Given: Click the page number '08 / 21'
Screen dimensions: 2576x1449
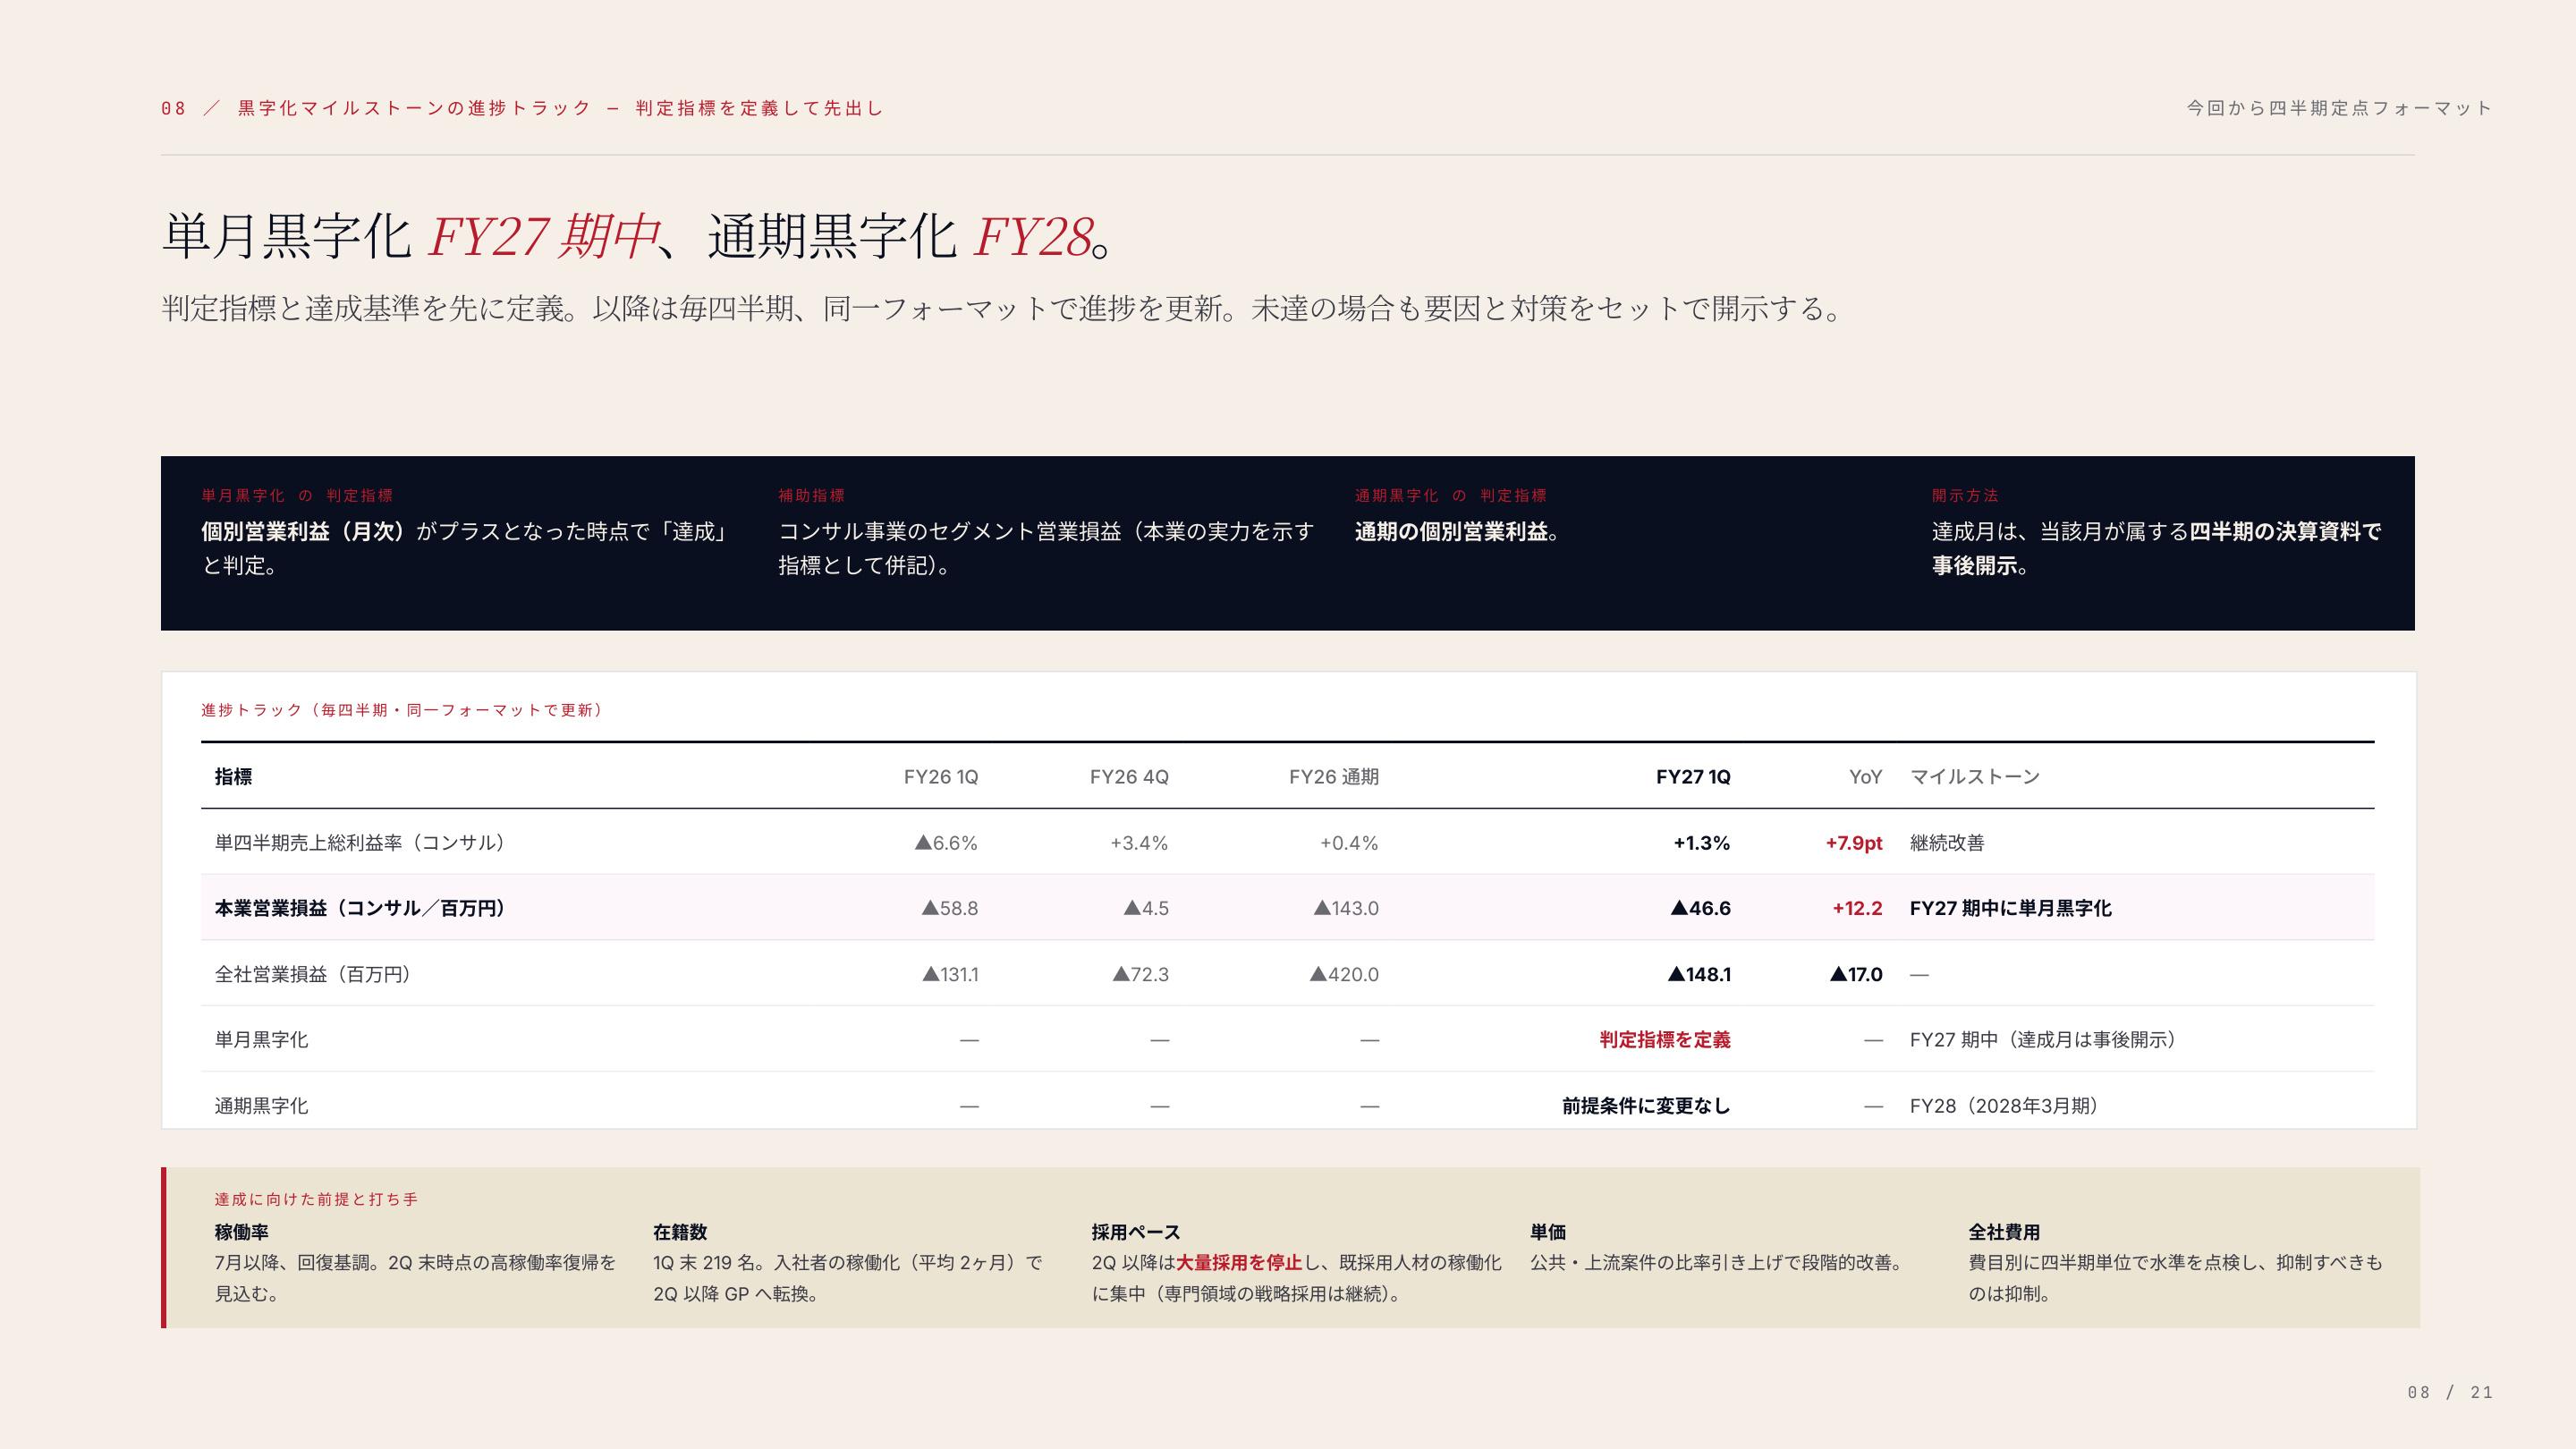Looking at the screenshot, I should click(2450, 1392).
